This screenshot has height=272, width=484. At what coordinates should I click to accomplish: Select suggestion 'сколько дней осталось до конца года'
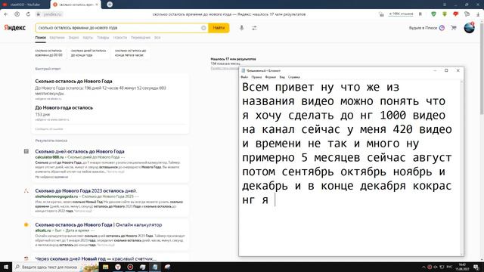coord(88,53)
